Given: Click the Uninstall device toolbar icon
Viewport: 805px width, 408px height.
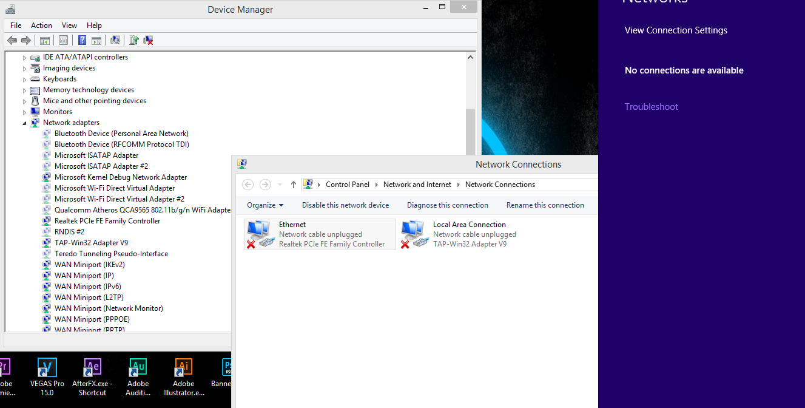Looking at the screenshot, I should point(148,41).
